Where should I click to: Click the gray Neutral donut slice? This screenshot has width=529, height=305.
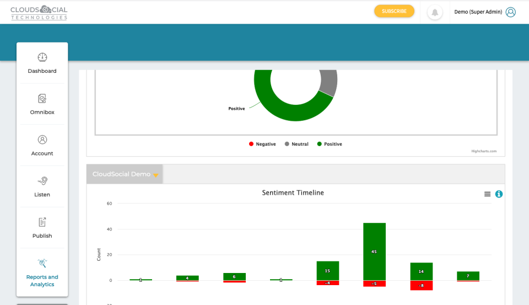coord(329,82)
